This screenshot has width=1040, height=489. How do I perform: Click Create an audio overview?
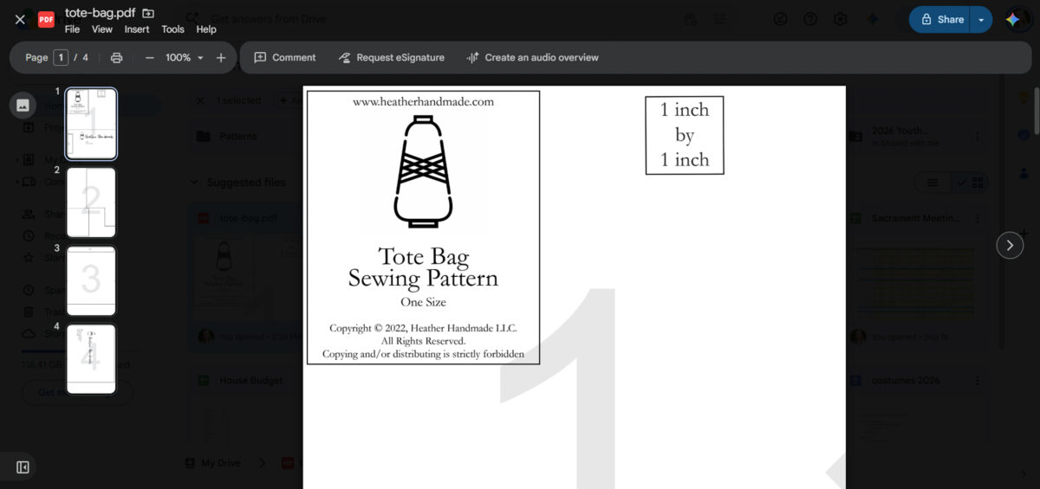coord(533,58)
